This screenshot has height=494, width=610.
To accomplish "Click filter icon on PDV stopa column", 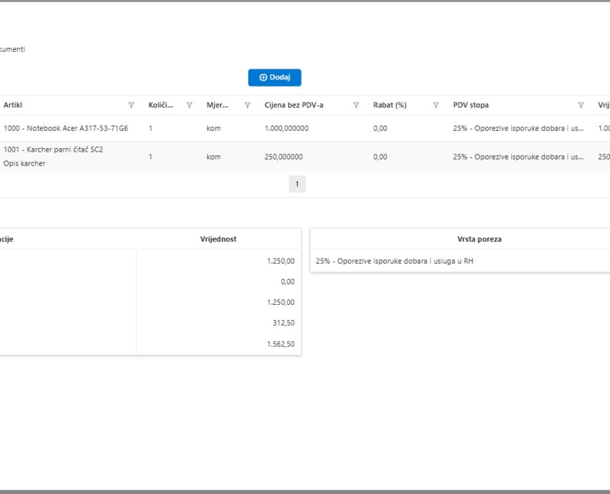I will click(580, 105).
